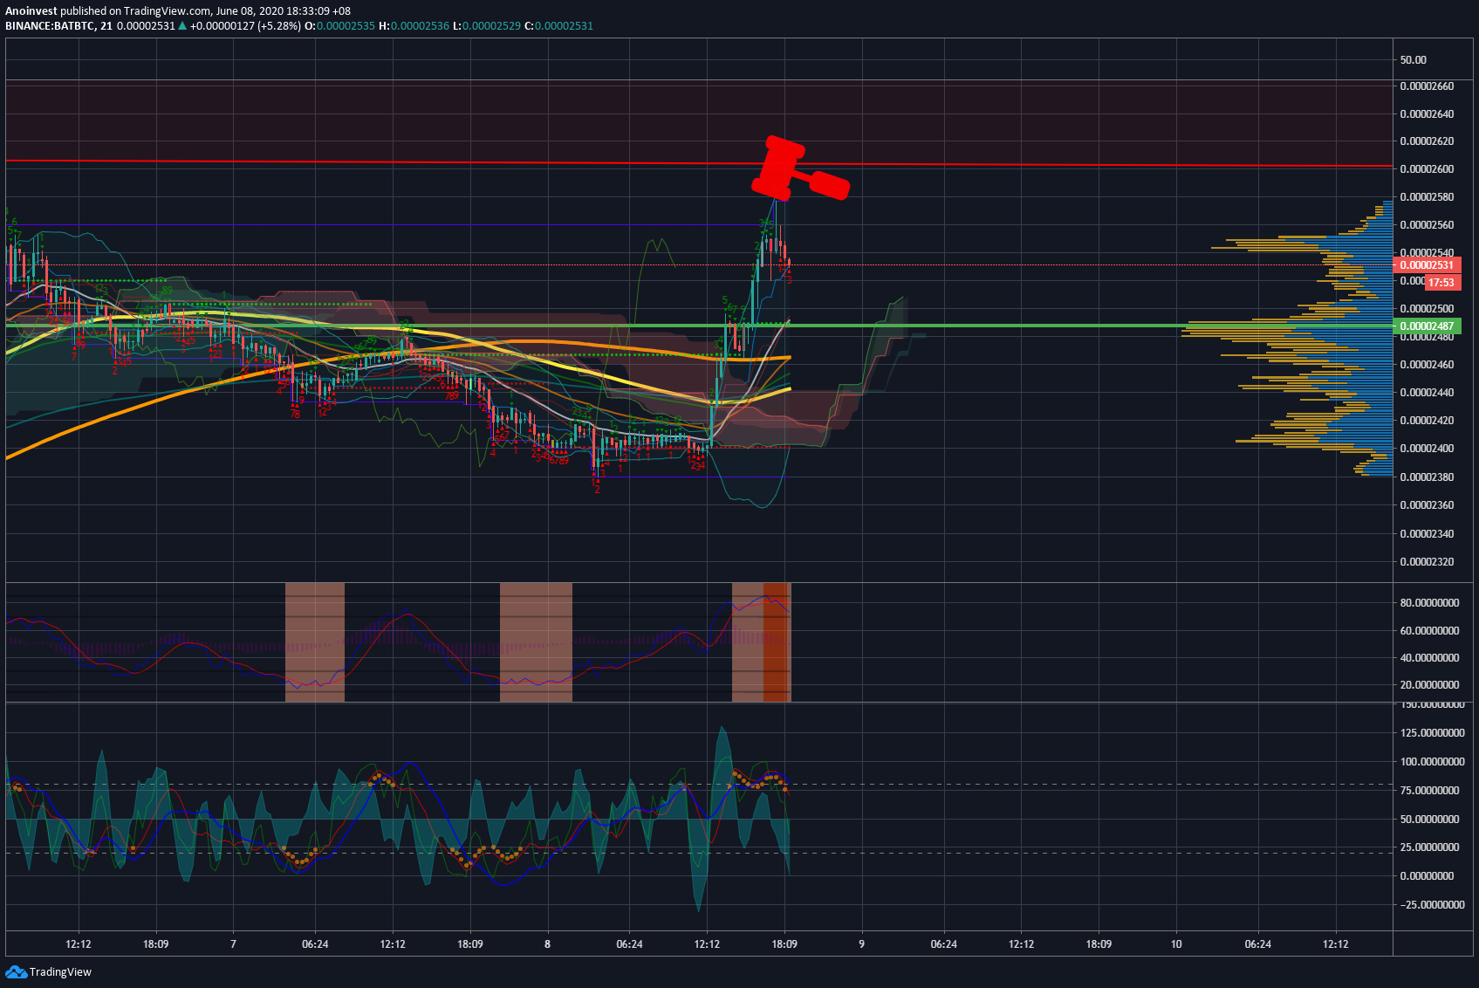Click the 0.00002460 price axis label
This screenshot has width=1479, height=988.
(1427, 365)
